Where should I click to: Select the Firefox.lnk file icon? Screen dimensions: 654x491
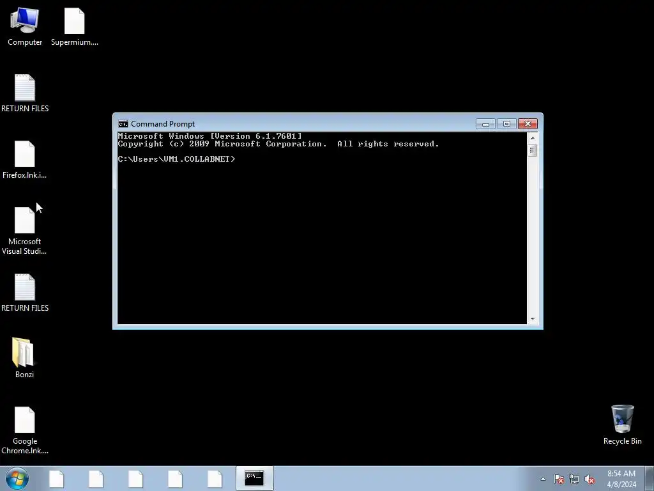click(x=25, y=159)
